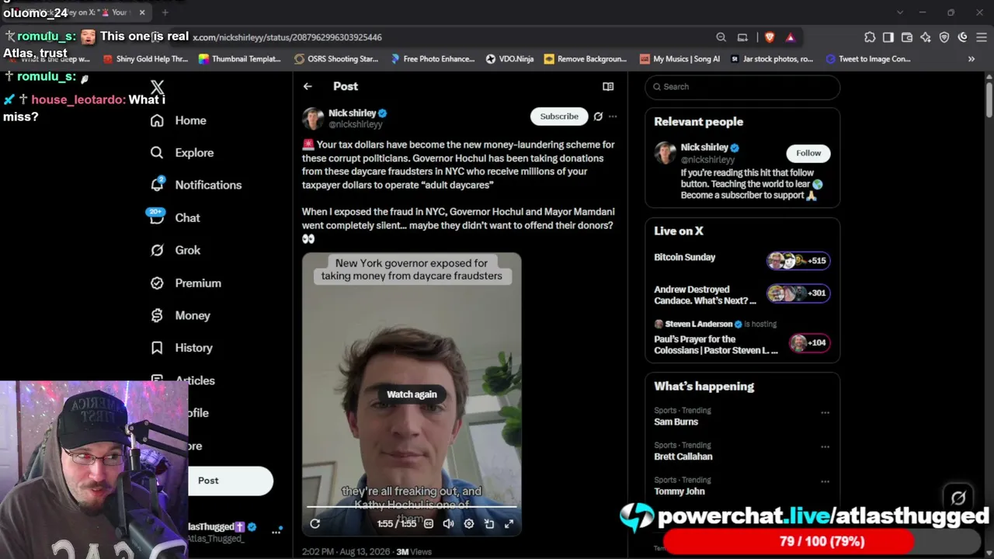994x559 pixels.
Task: Open the account switcher three-dot menu
Action: click(276, 532)
